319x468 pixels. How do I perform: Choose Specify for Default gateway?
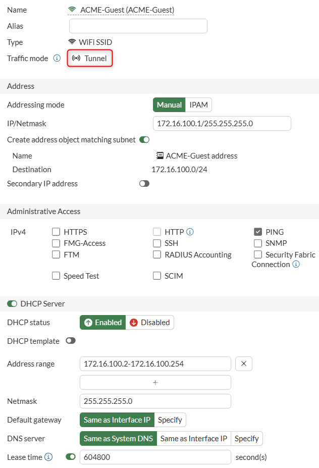pos(170,420)
